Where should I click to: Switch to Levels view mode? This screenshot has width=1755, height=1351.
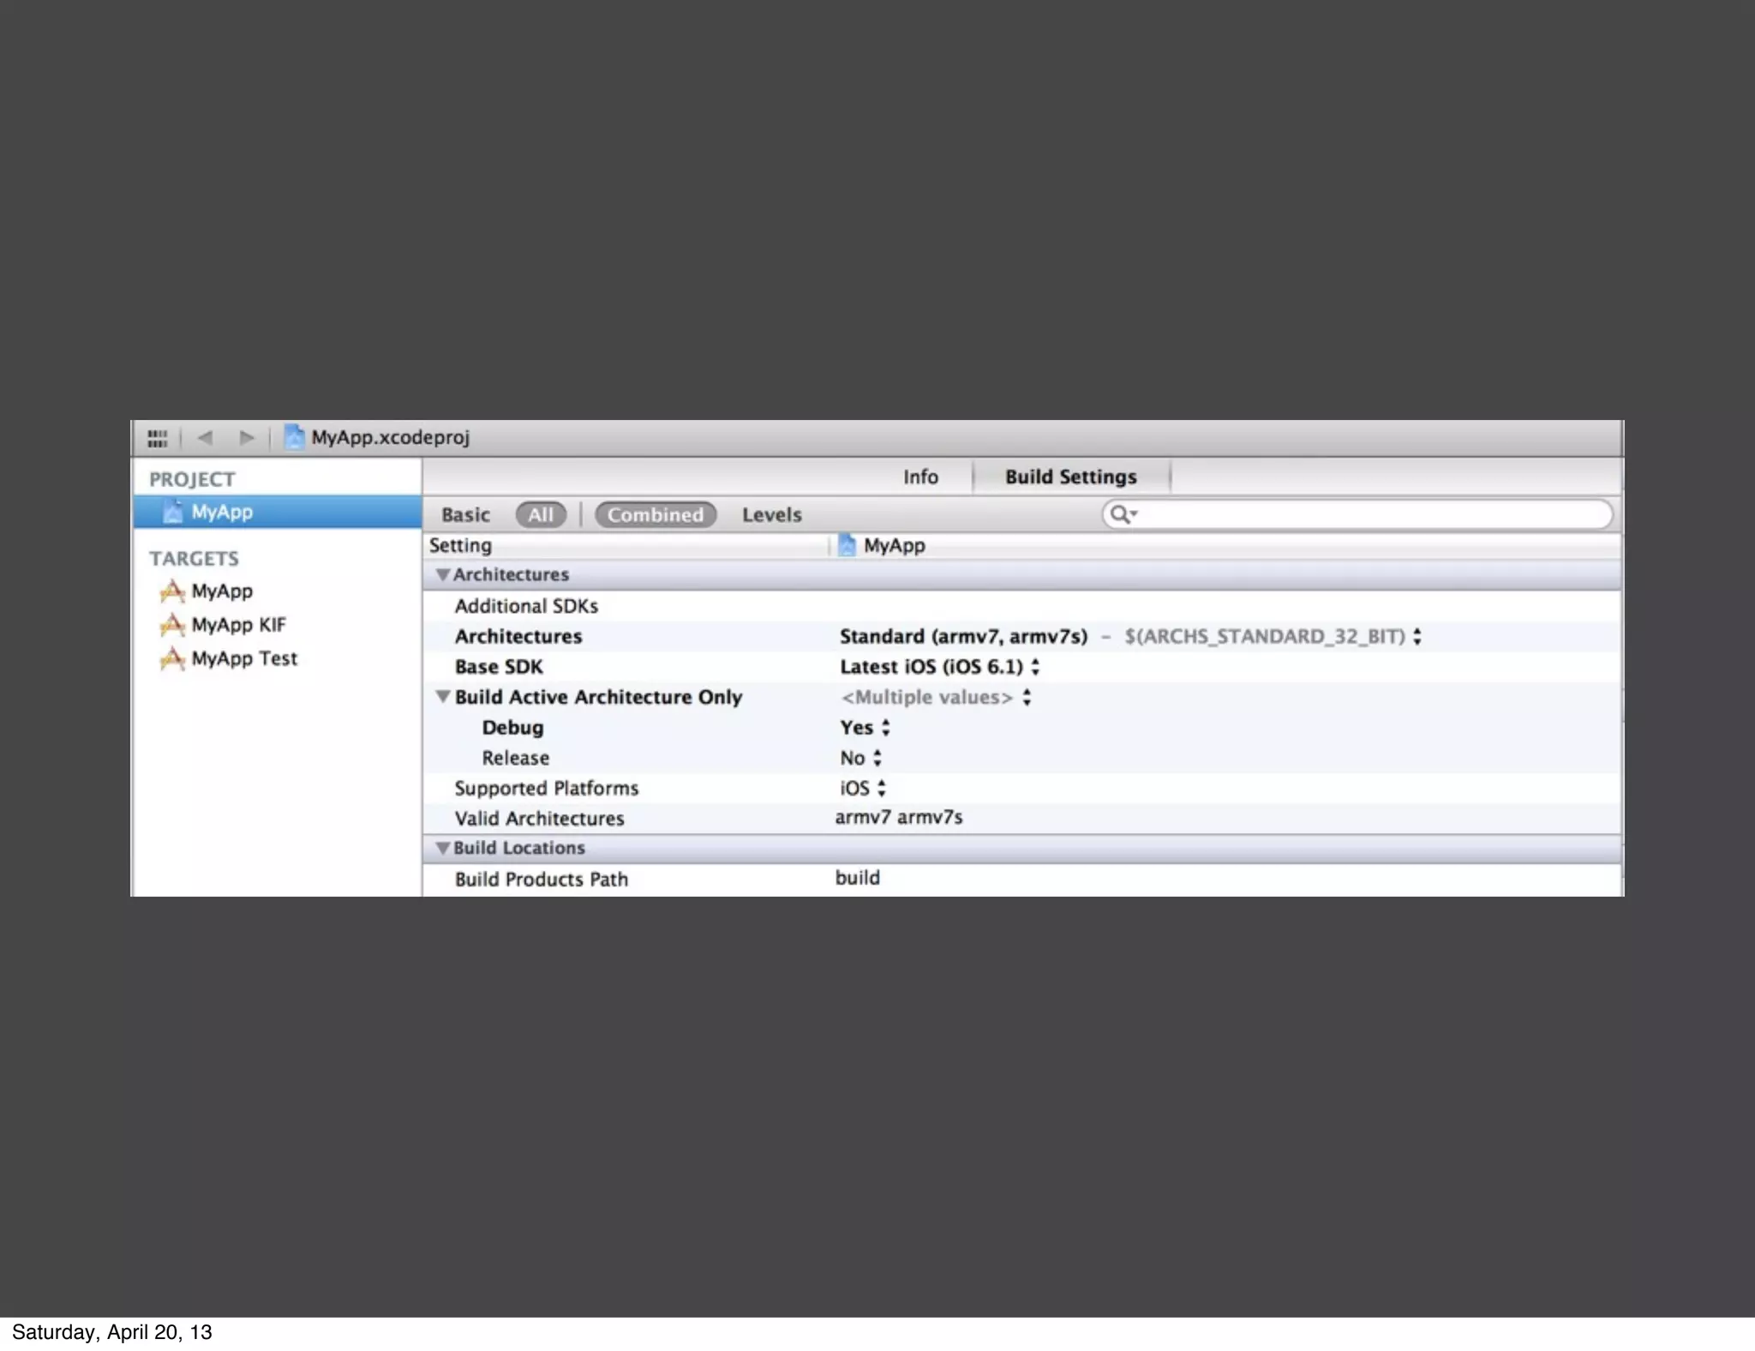pyautogui.click(x=771, y=515)
